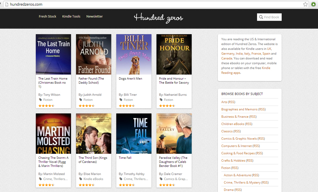This screenshot has height=192, width=318.
Task: Click the star rating under Timothy Ashby
Action: coord(127,185)
